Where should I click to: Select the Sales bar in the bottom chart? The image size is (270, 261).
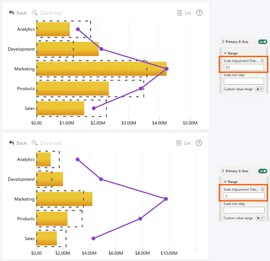pos(46,238)
